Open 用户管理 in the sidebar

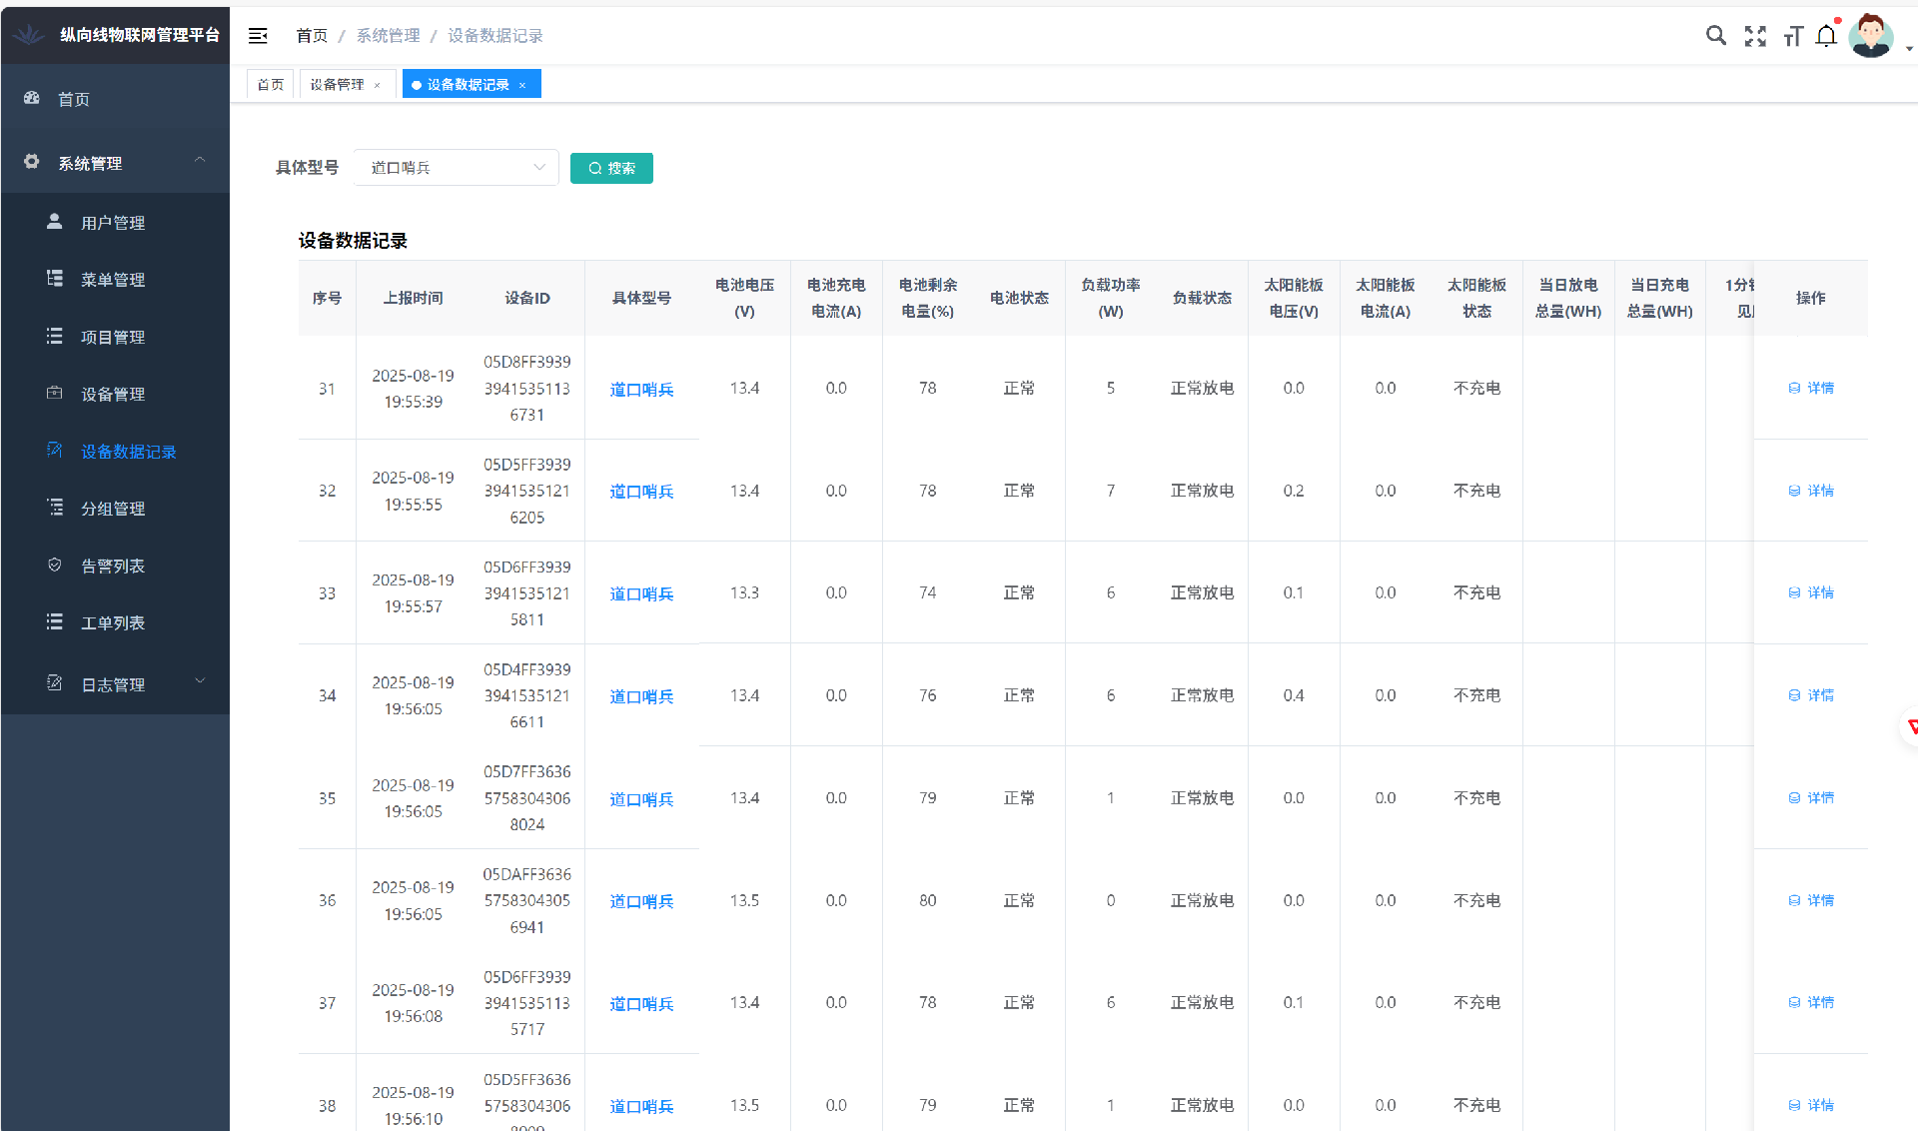coord(113,223)
